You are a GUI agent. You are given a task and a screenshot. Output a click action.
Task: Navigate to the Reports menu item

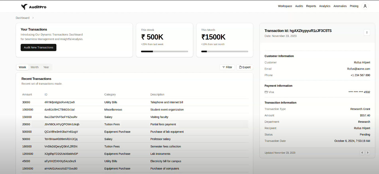click(x=311, y=6)
